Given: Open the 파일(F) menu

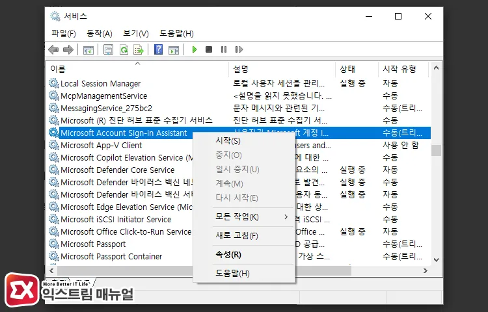Looking at the screenshot, I should point(64,34).
